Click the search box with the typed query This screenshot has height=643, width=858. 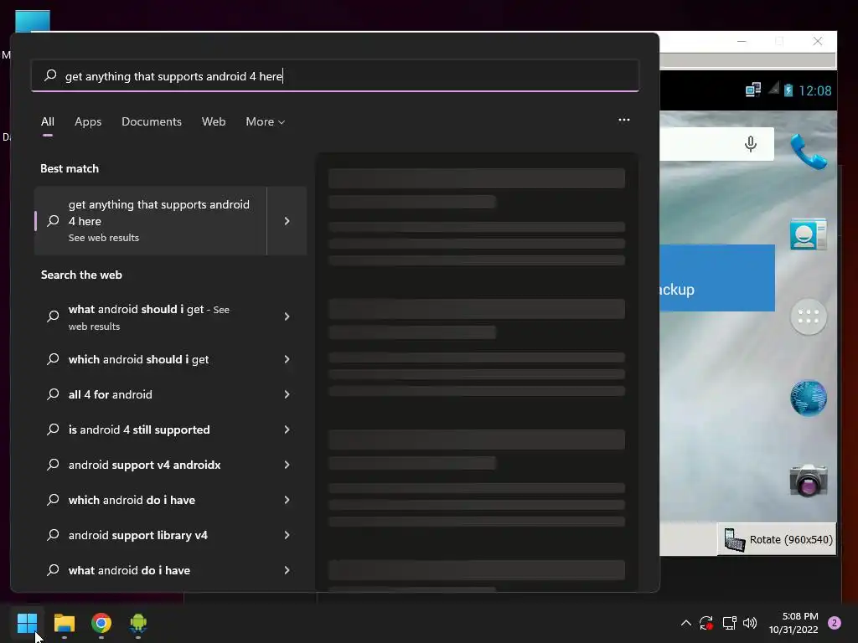coord(335,76)
